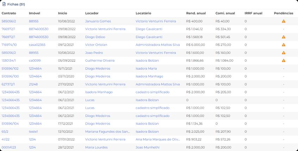Select date 05/09/2022

[67, 61]
